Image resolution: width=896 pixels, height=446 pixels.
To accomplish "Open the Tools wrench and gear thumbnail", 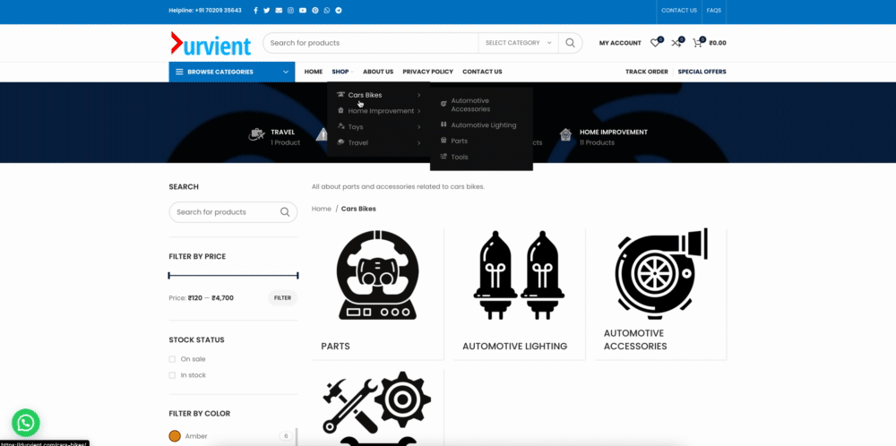I will click(x=377, y=408).
